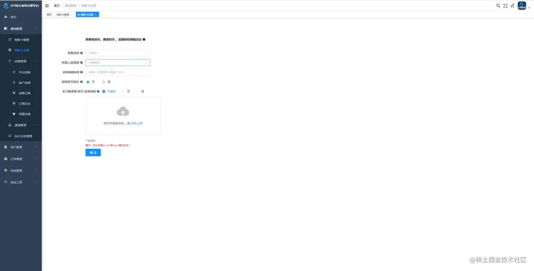Expand the 用户管理 menu section

(x=16, y=147)
